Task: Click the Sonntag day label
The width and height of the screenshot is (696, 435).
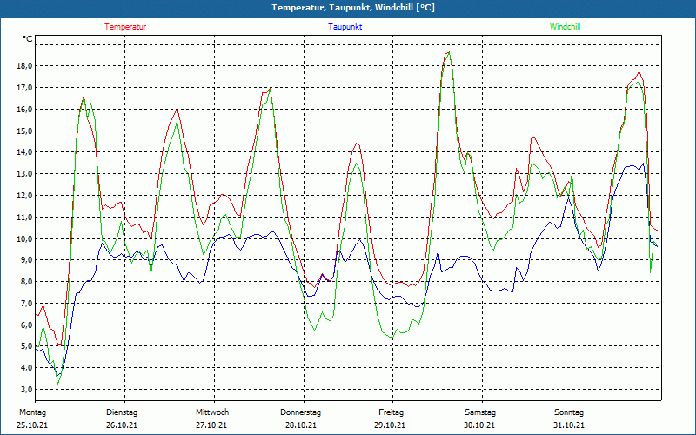Action: pyautogui.click(x=569, y=412)
